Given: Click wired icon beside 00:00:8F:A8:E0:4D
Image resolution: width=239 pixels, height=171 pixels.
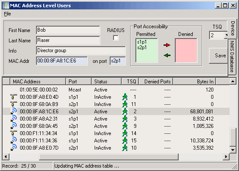Looking at the screenshot, I should coord(13,97).
